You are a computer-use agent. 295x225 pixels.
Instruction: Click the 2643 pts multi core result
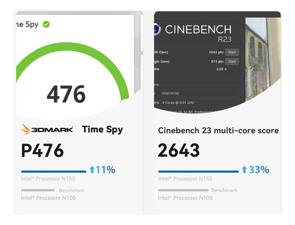[x=216, y=52]
